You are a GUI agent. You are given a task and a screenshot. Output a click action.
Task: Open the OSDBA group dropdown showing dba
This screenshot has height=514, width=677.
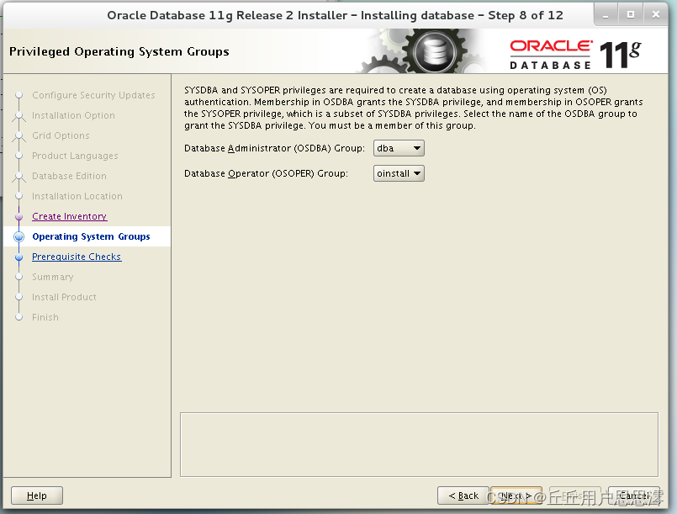pyautogui.click(x=399, y=148)
